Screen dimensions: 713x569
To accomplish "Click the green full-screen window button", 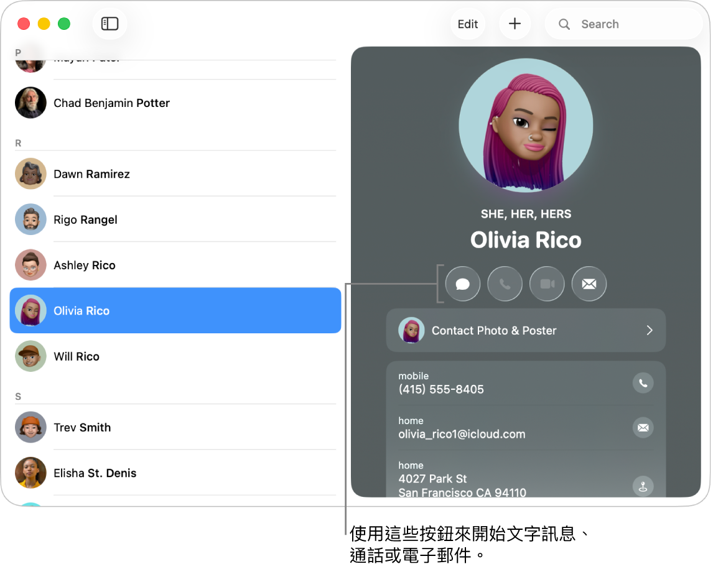I will 64,24.
